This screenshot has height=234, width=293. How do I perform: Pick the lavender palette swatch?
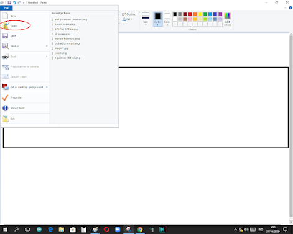tap(220, 19)
